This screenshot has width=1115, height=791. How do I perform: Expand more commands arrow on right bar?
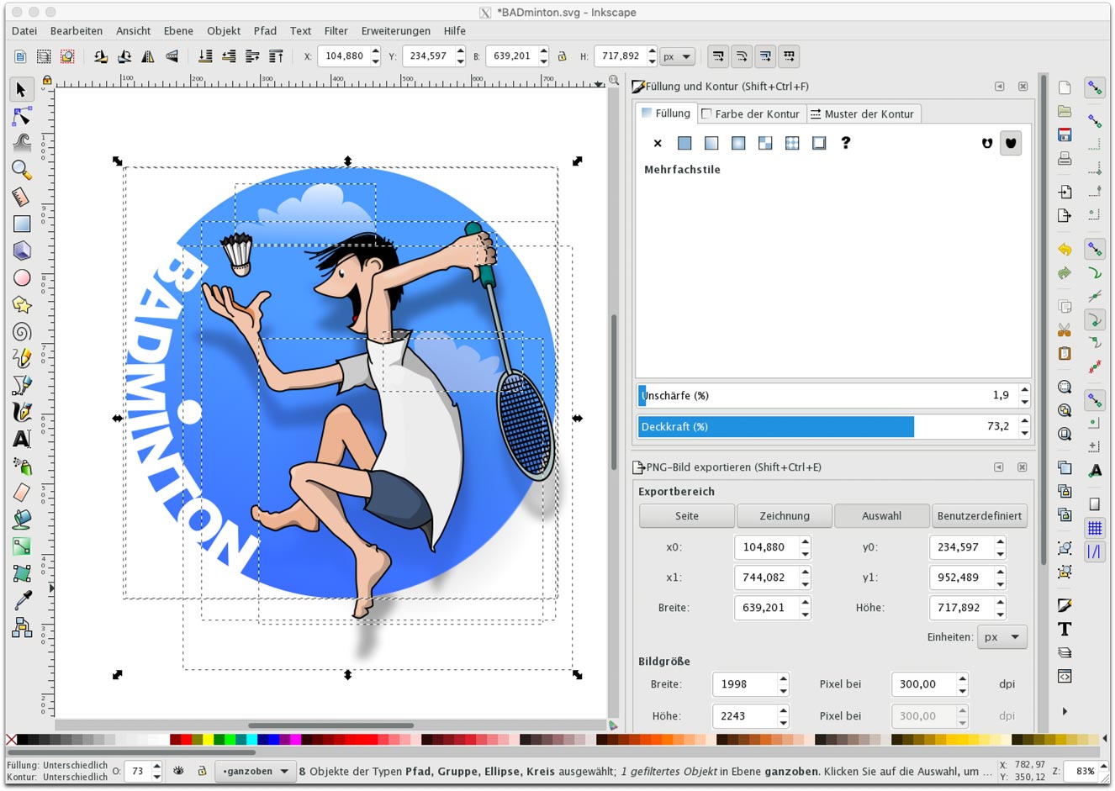tap(1065, 711)
